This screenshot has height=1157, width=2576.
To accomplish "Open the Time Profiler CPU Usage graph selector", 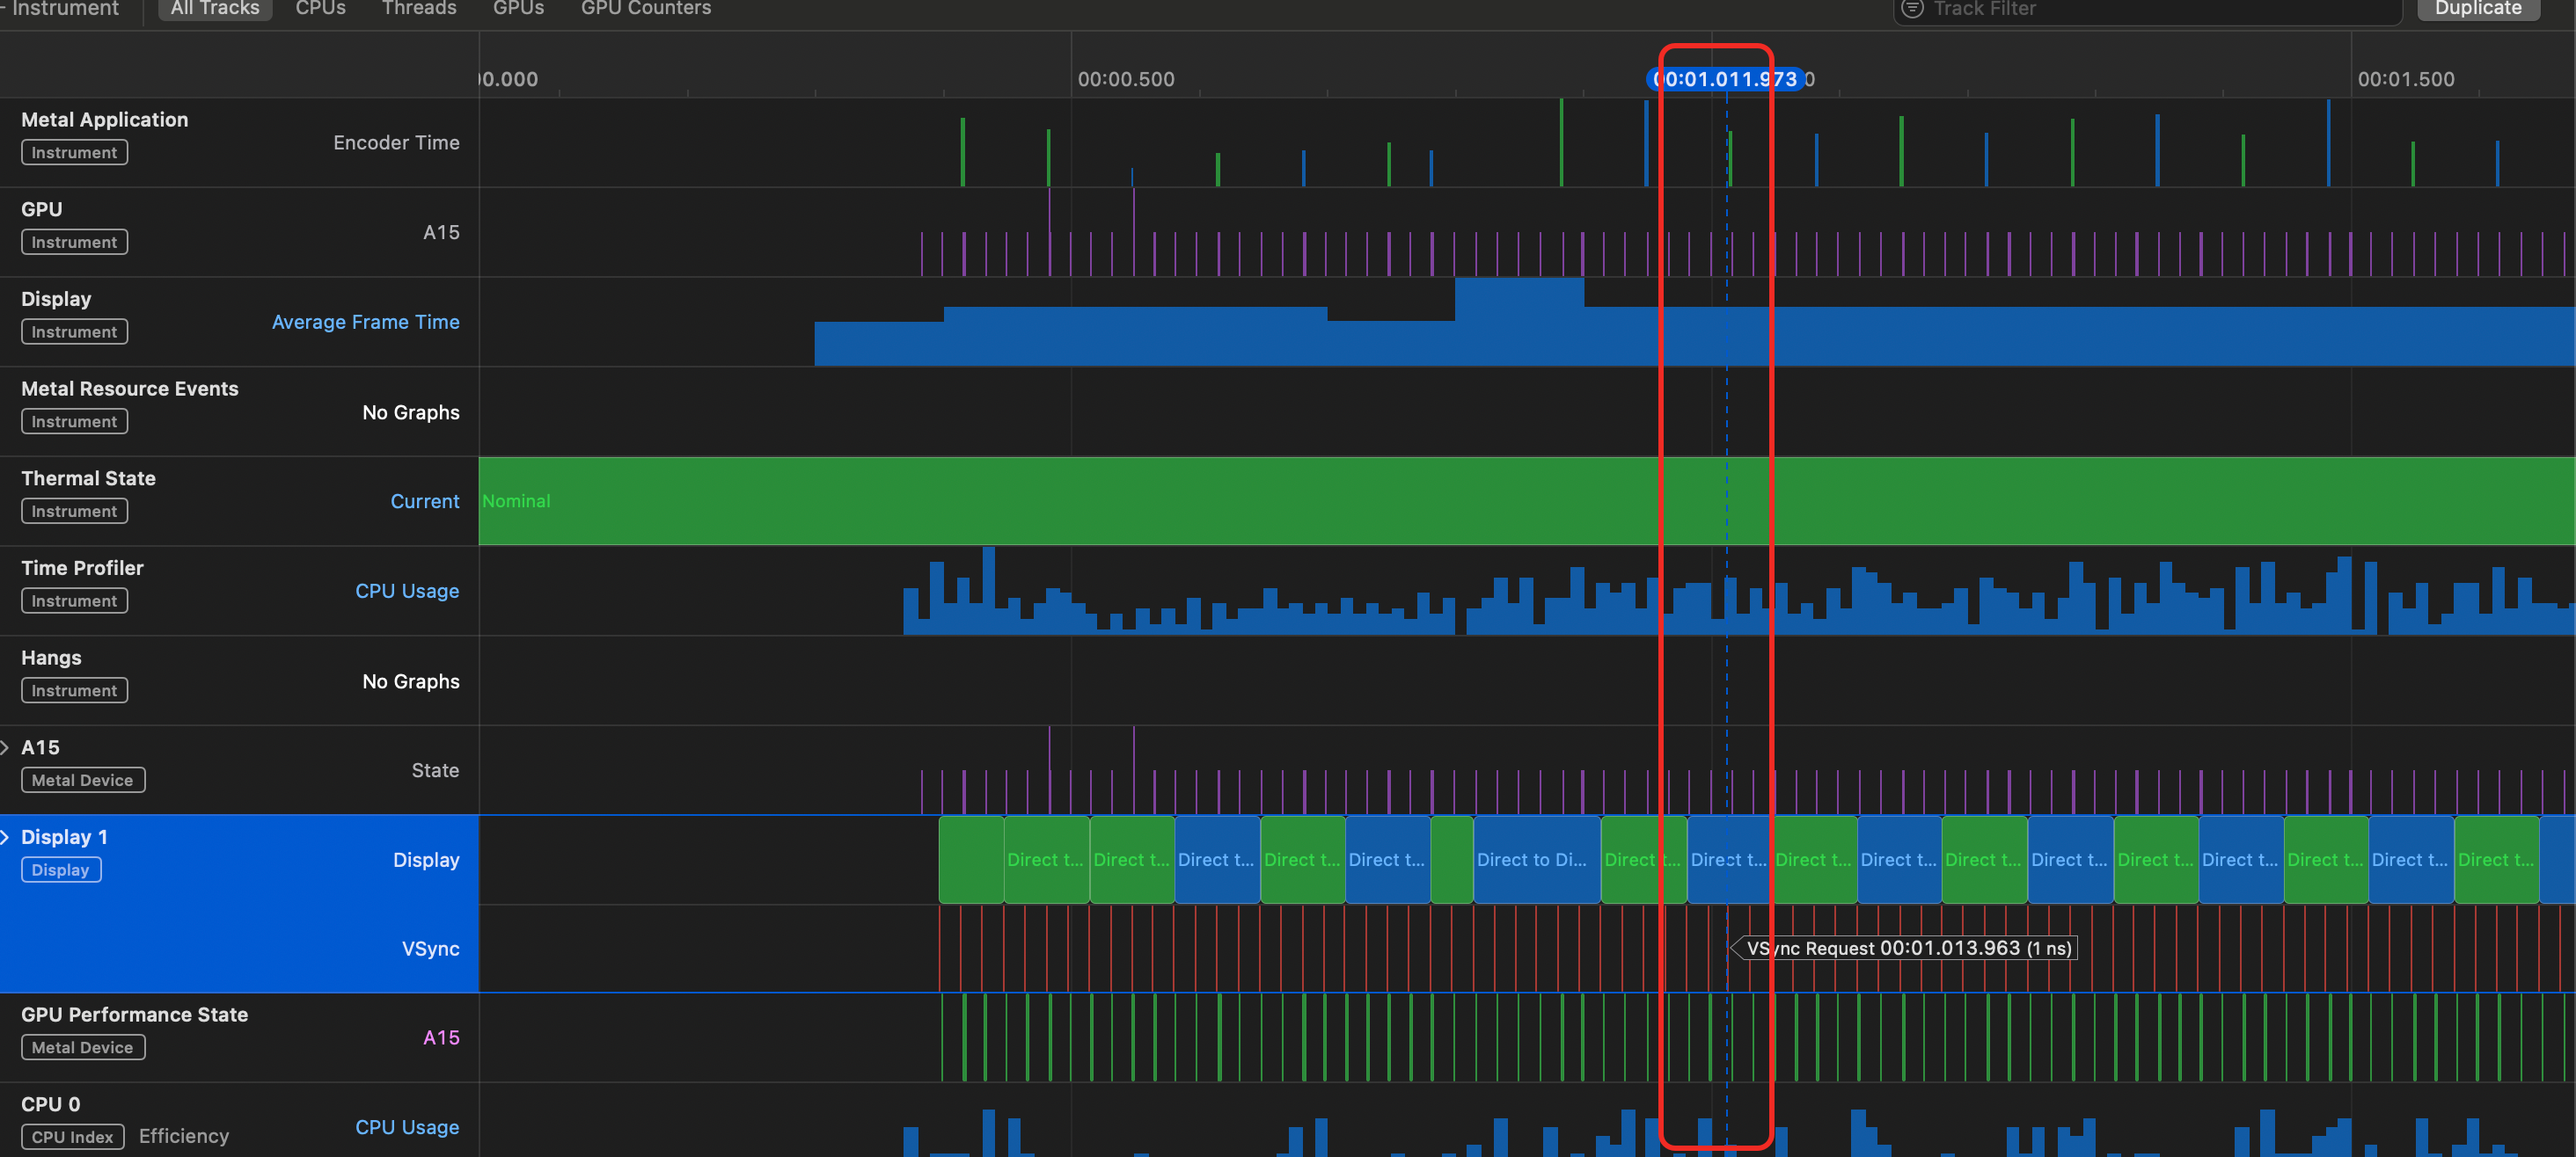I will coord(407,591).
